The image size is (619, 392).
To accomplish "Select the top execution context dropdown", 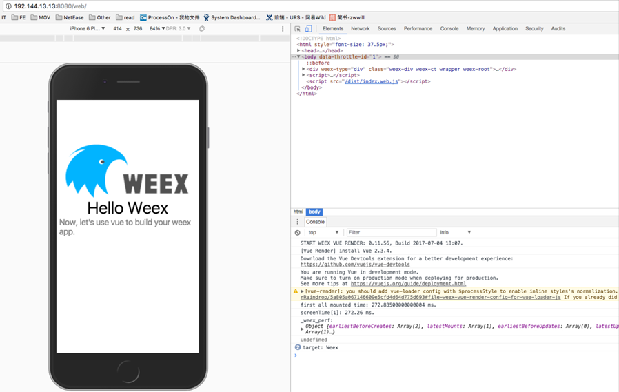I will tap(323, 233).
